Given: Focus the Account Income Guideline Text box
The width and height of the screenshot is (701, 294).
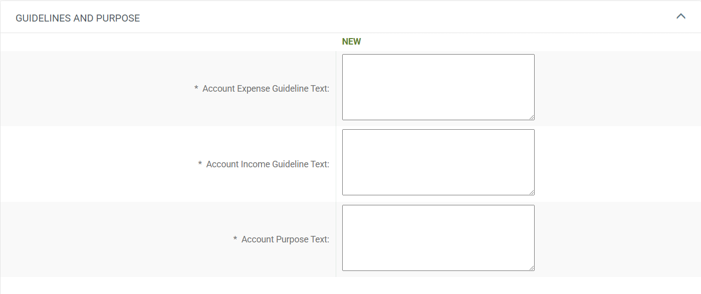Looking at the screenshot, I should [438, 162].
